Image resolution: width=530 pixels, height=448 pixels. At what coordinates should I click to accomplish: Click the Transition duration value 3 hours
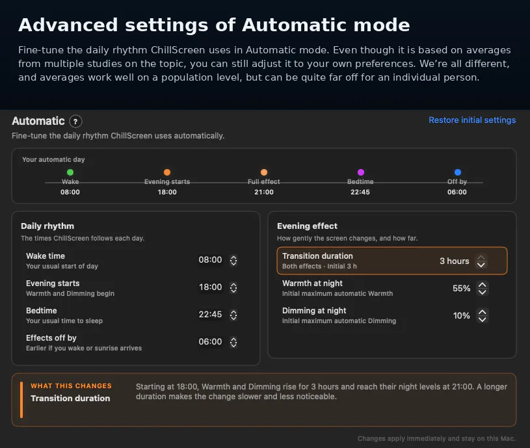pos(455,261)
